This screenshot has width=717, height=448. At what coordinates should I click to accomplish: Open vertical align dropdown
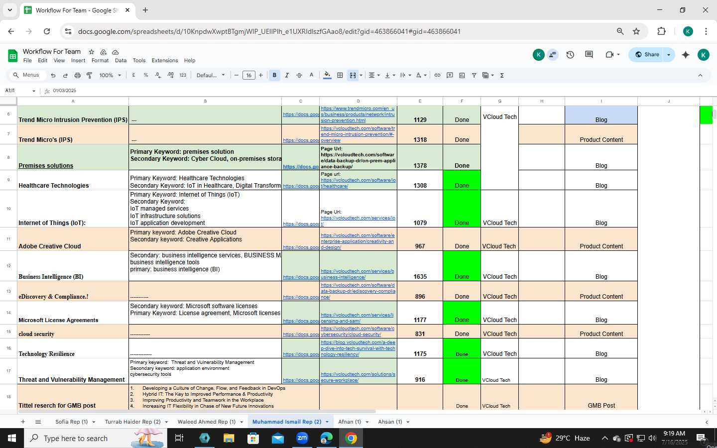click(x=390, y=75)
